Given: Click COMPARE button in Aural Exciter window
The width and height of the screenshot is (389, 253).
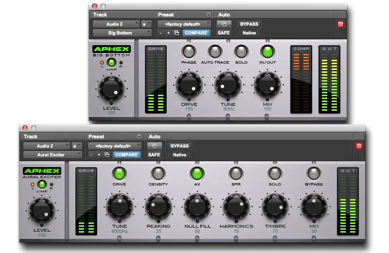Looking at the screenshot, I should 126,154.
